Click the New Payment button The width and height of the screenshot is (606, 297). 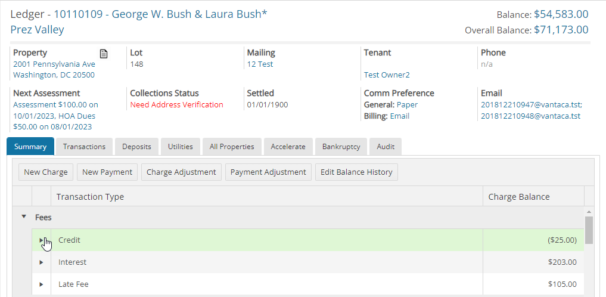[107, 172]
